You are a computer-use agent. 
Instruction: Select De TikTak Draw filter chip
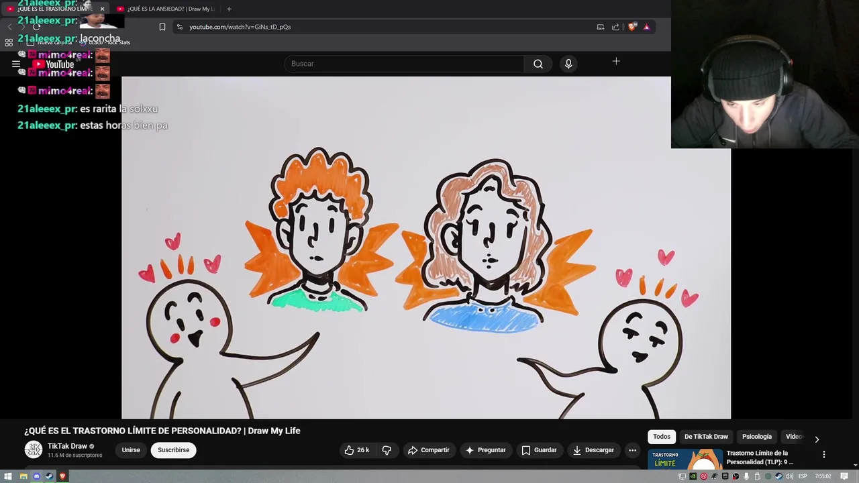pos(706,437)
